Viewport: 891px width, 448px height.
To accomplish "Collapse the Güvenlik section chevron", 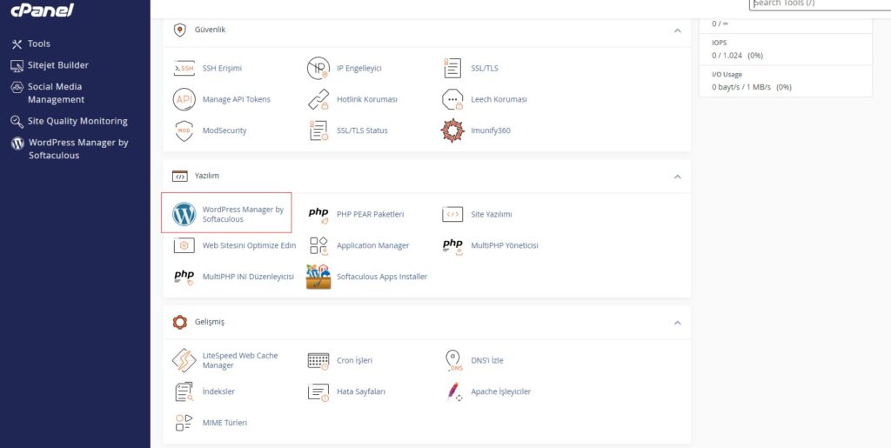I will (x=677, y=30).
